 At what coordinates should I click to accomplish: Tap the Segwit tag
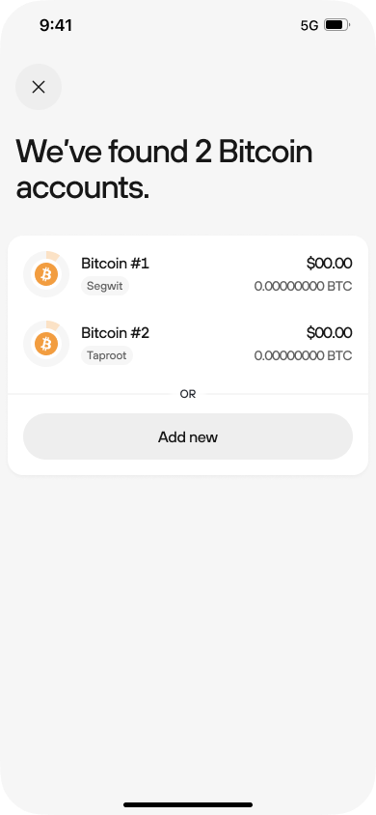click(105, 286)
